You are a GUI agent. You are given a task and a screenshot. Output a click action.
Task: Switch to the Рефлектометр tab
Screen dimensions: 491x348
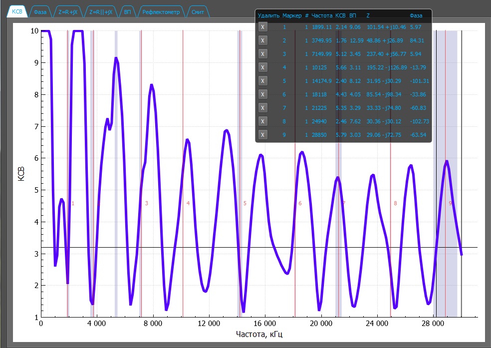(x=161, y=11)
